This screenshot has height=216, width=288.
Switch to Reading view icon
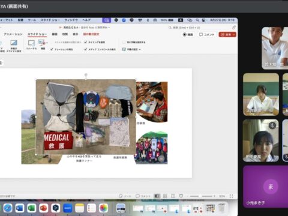(x=173, y=196)
